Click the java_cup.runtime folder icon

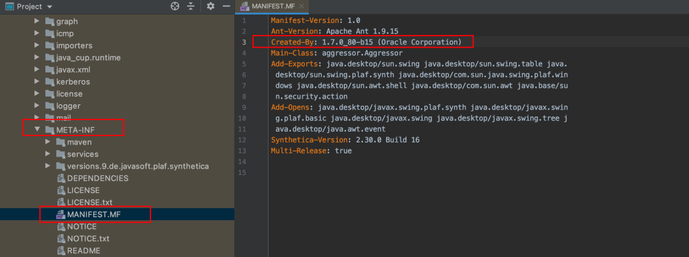coord(49,57)
